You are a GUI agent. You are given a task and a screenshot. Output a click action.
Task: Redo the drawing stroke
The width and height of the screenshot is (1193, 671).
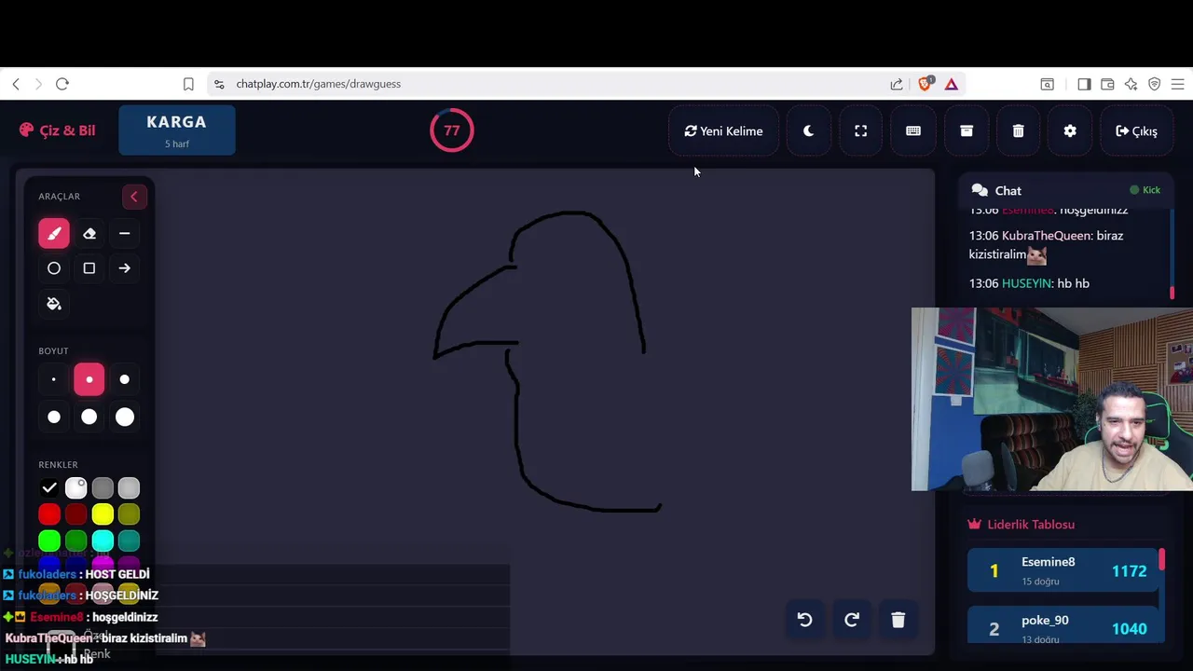tap(852, 620)
